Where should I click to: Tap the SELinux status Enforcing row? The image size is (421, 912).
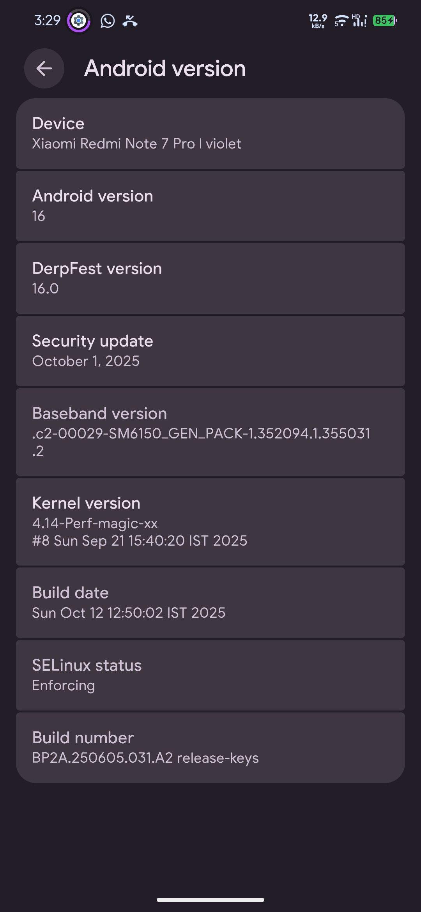click(210, 675)
